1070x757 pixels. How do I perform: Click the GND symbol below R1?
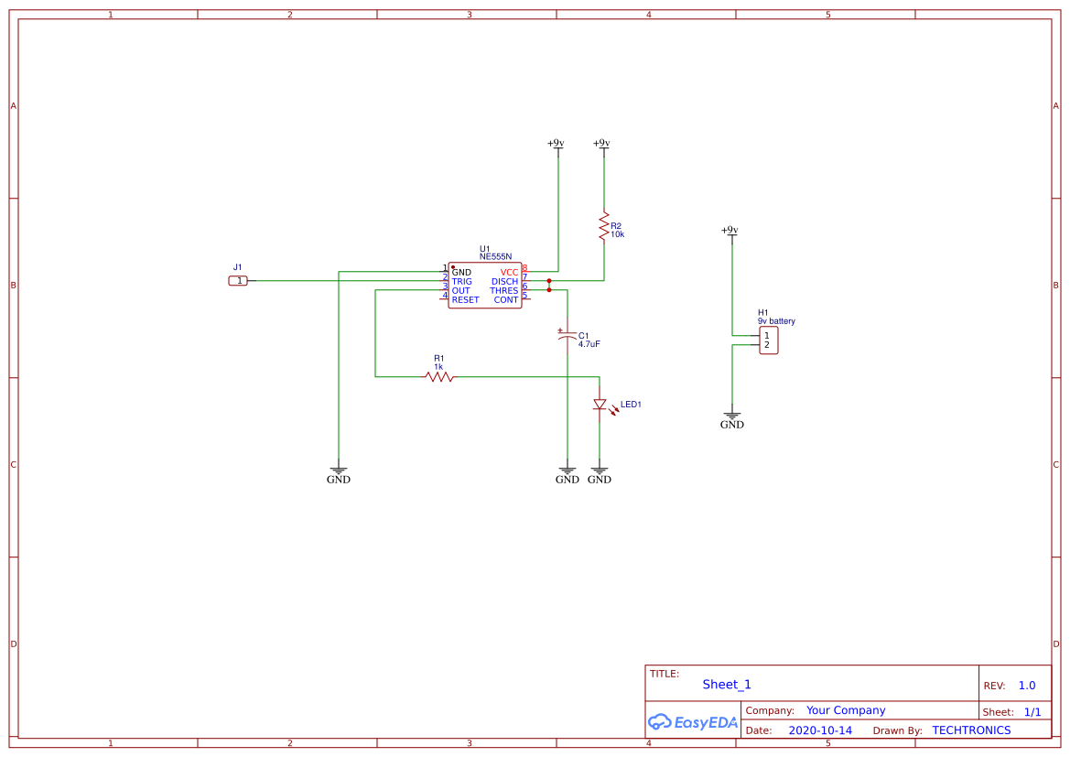(339, 470)
